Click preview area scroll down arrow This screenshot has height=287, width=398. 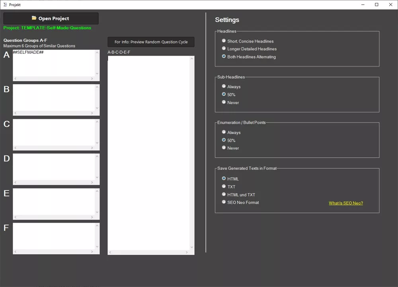point(192,248)
